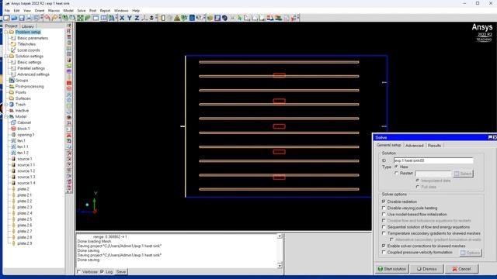The height and width of the screenshot is (279, 497).
Task: Check Coupled pressure-velocity formulation
Action: click(384, 252)
